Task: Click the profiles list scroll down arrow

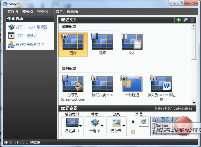Action: click(x=193, y=103)
